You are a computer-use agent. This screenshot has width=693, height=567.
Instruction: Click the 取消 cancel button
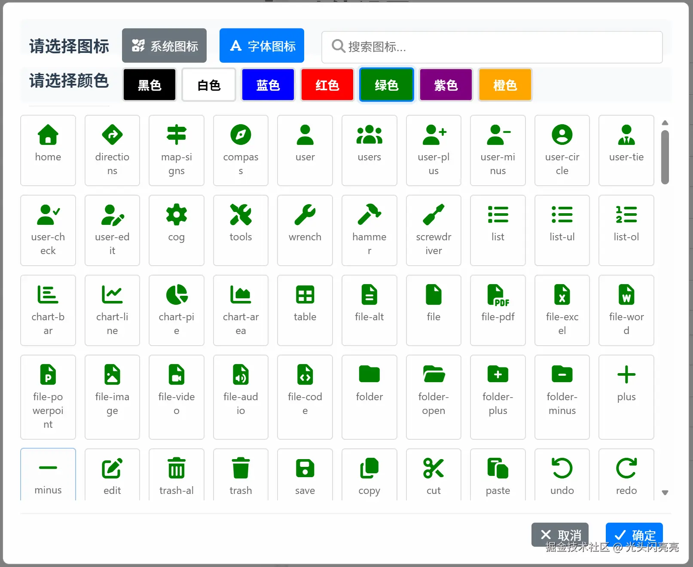tap(559, 534)
